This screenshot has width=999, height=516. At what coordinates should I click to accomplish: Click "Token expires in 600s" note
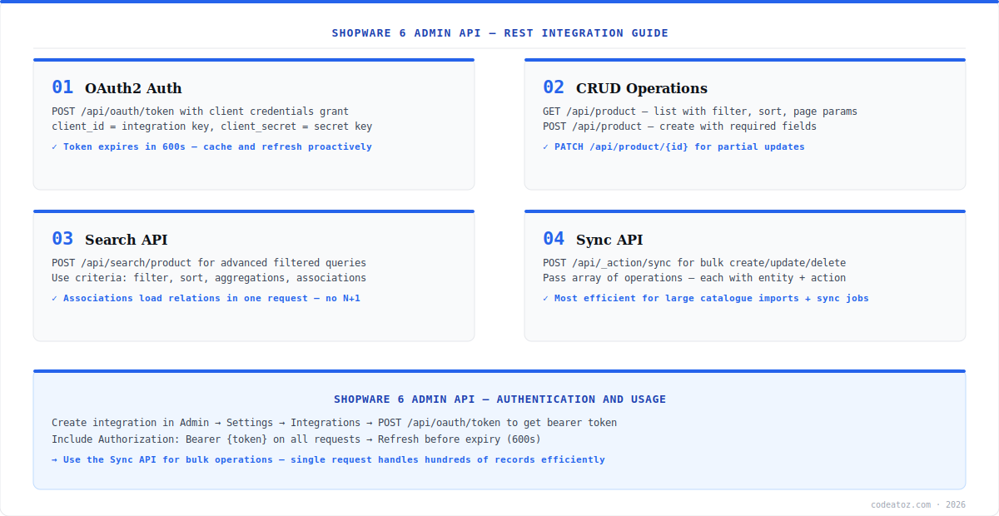coord(212,146)
